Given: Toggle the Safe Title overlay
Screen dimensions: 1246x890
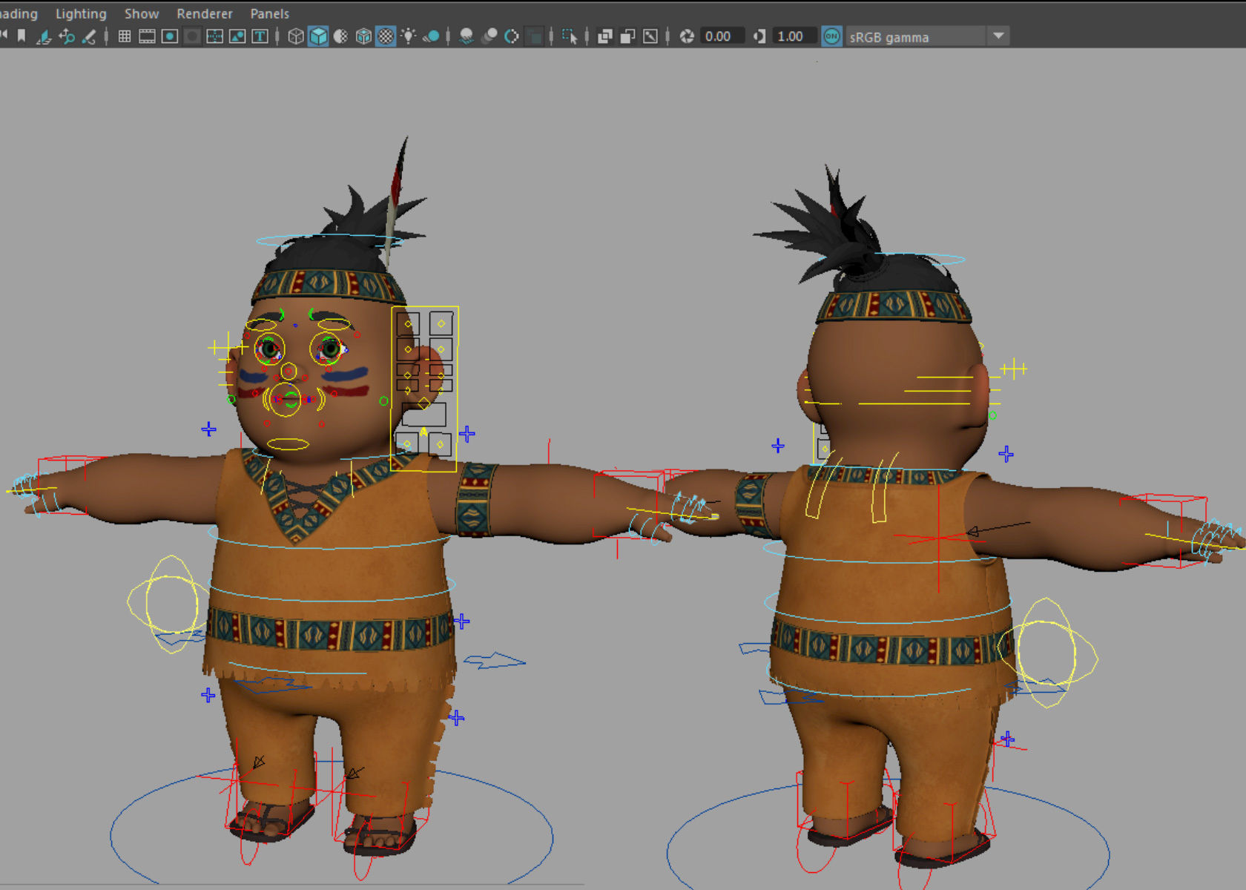Looking at the screenshot, I should point(260,36).
